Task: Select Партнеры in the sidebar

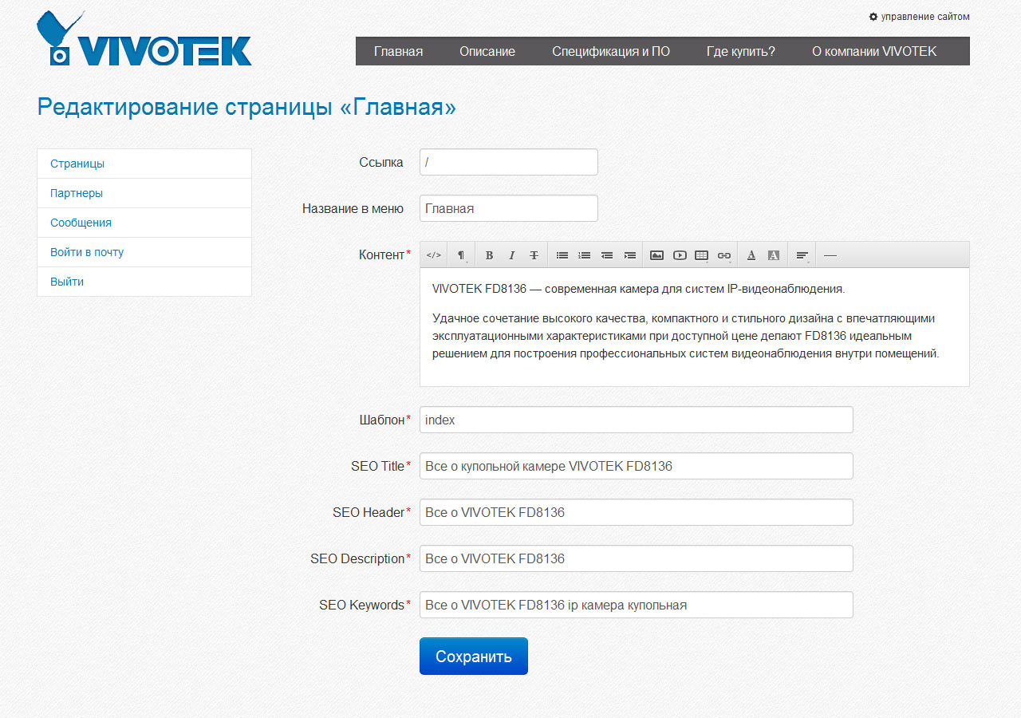Action: [144, 193]
